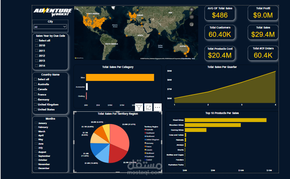Click the Total Sales Per Category title
This screenshot has width=290, height=179.
click(118, 67)
